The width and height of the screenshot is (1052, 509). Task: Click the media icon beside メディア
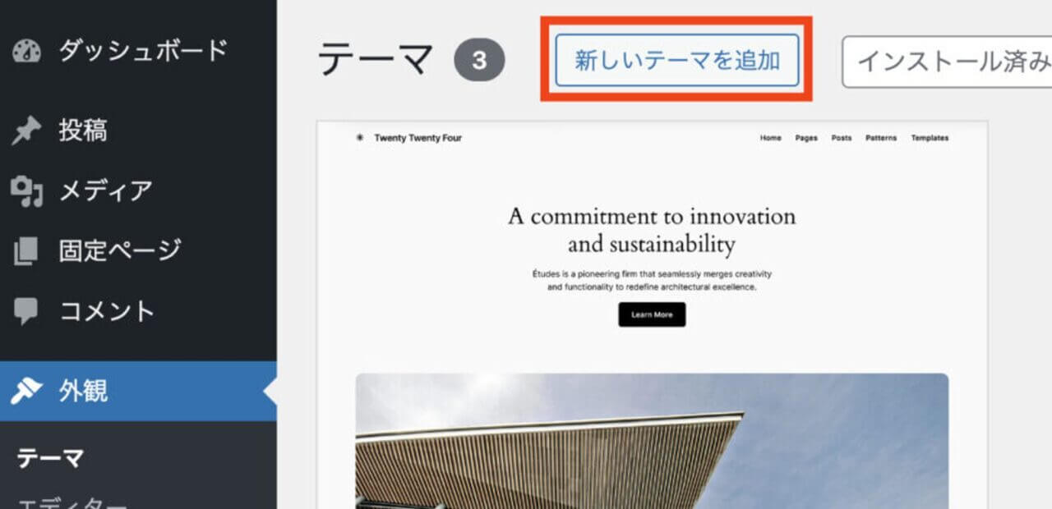pyautogui.click(x=26, y=190)
